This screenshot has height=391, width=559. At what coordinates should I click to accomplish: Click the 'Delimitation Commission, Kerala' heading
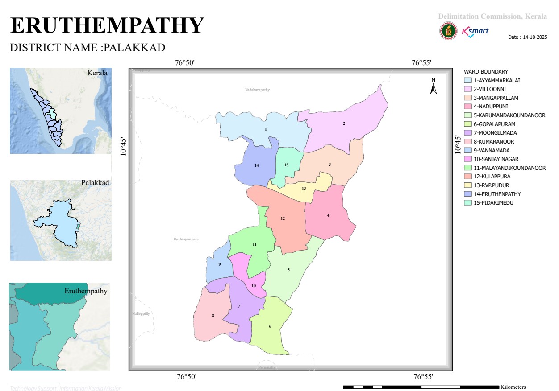(x=492, y=16)
